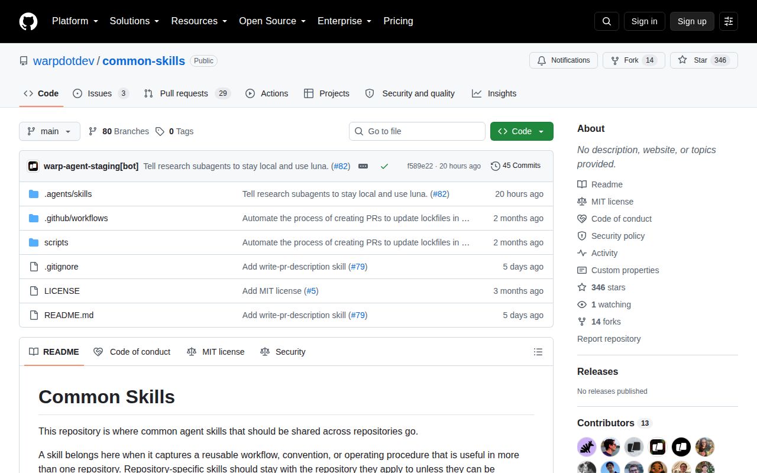Click the common-skills repository name link
The image size is (757, 473).
144,61
